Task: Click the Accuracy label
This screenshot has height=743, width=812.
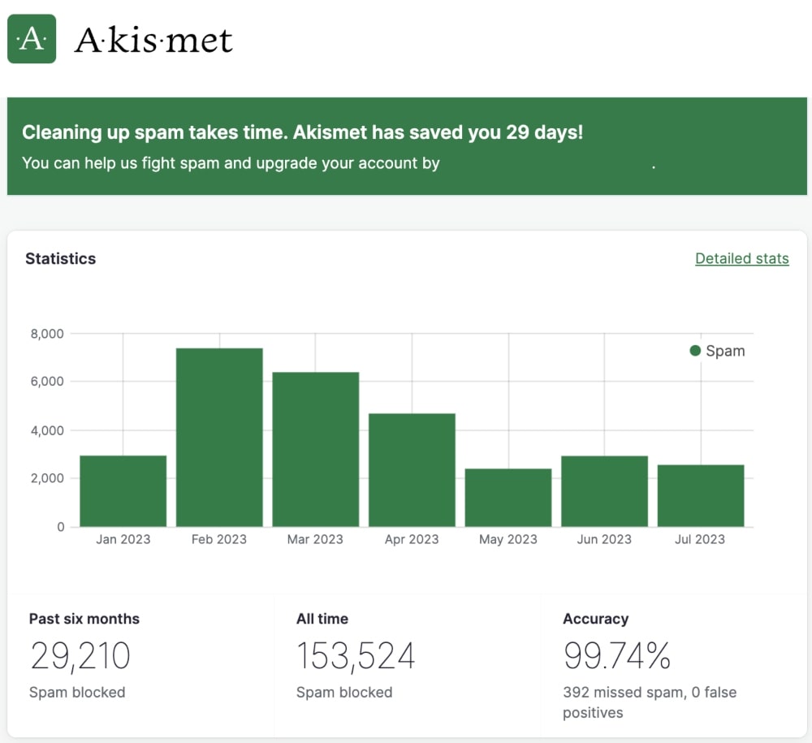Action: 596,619
